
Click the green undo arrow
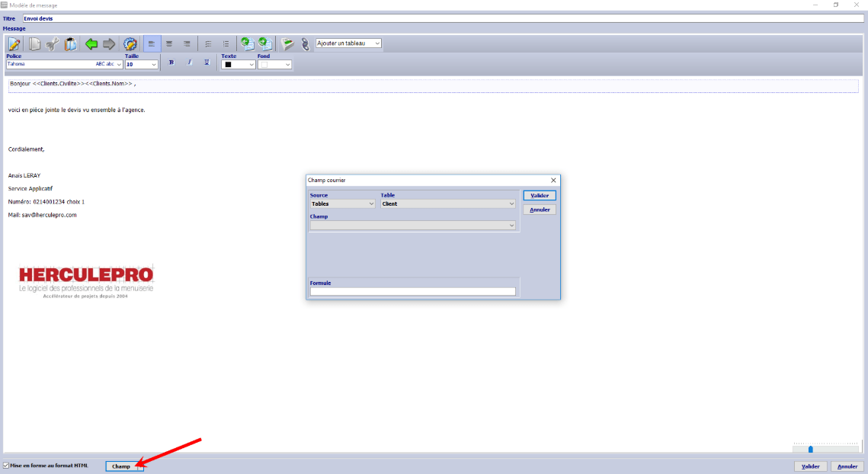coord(91,43)
